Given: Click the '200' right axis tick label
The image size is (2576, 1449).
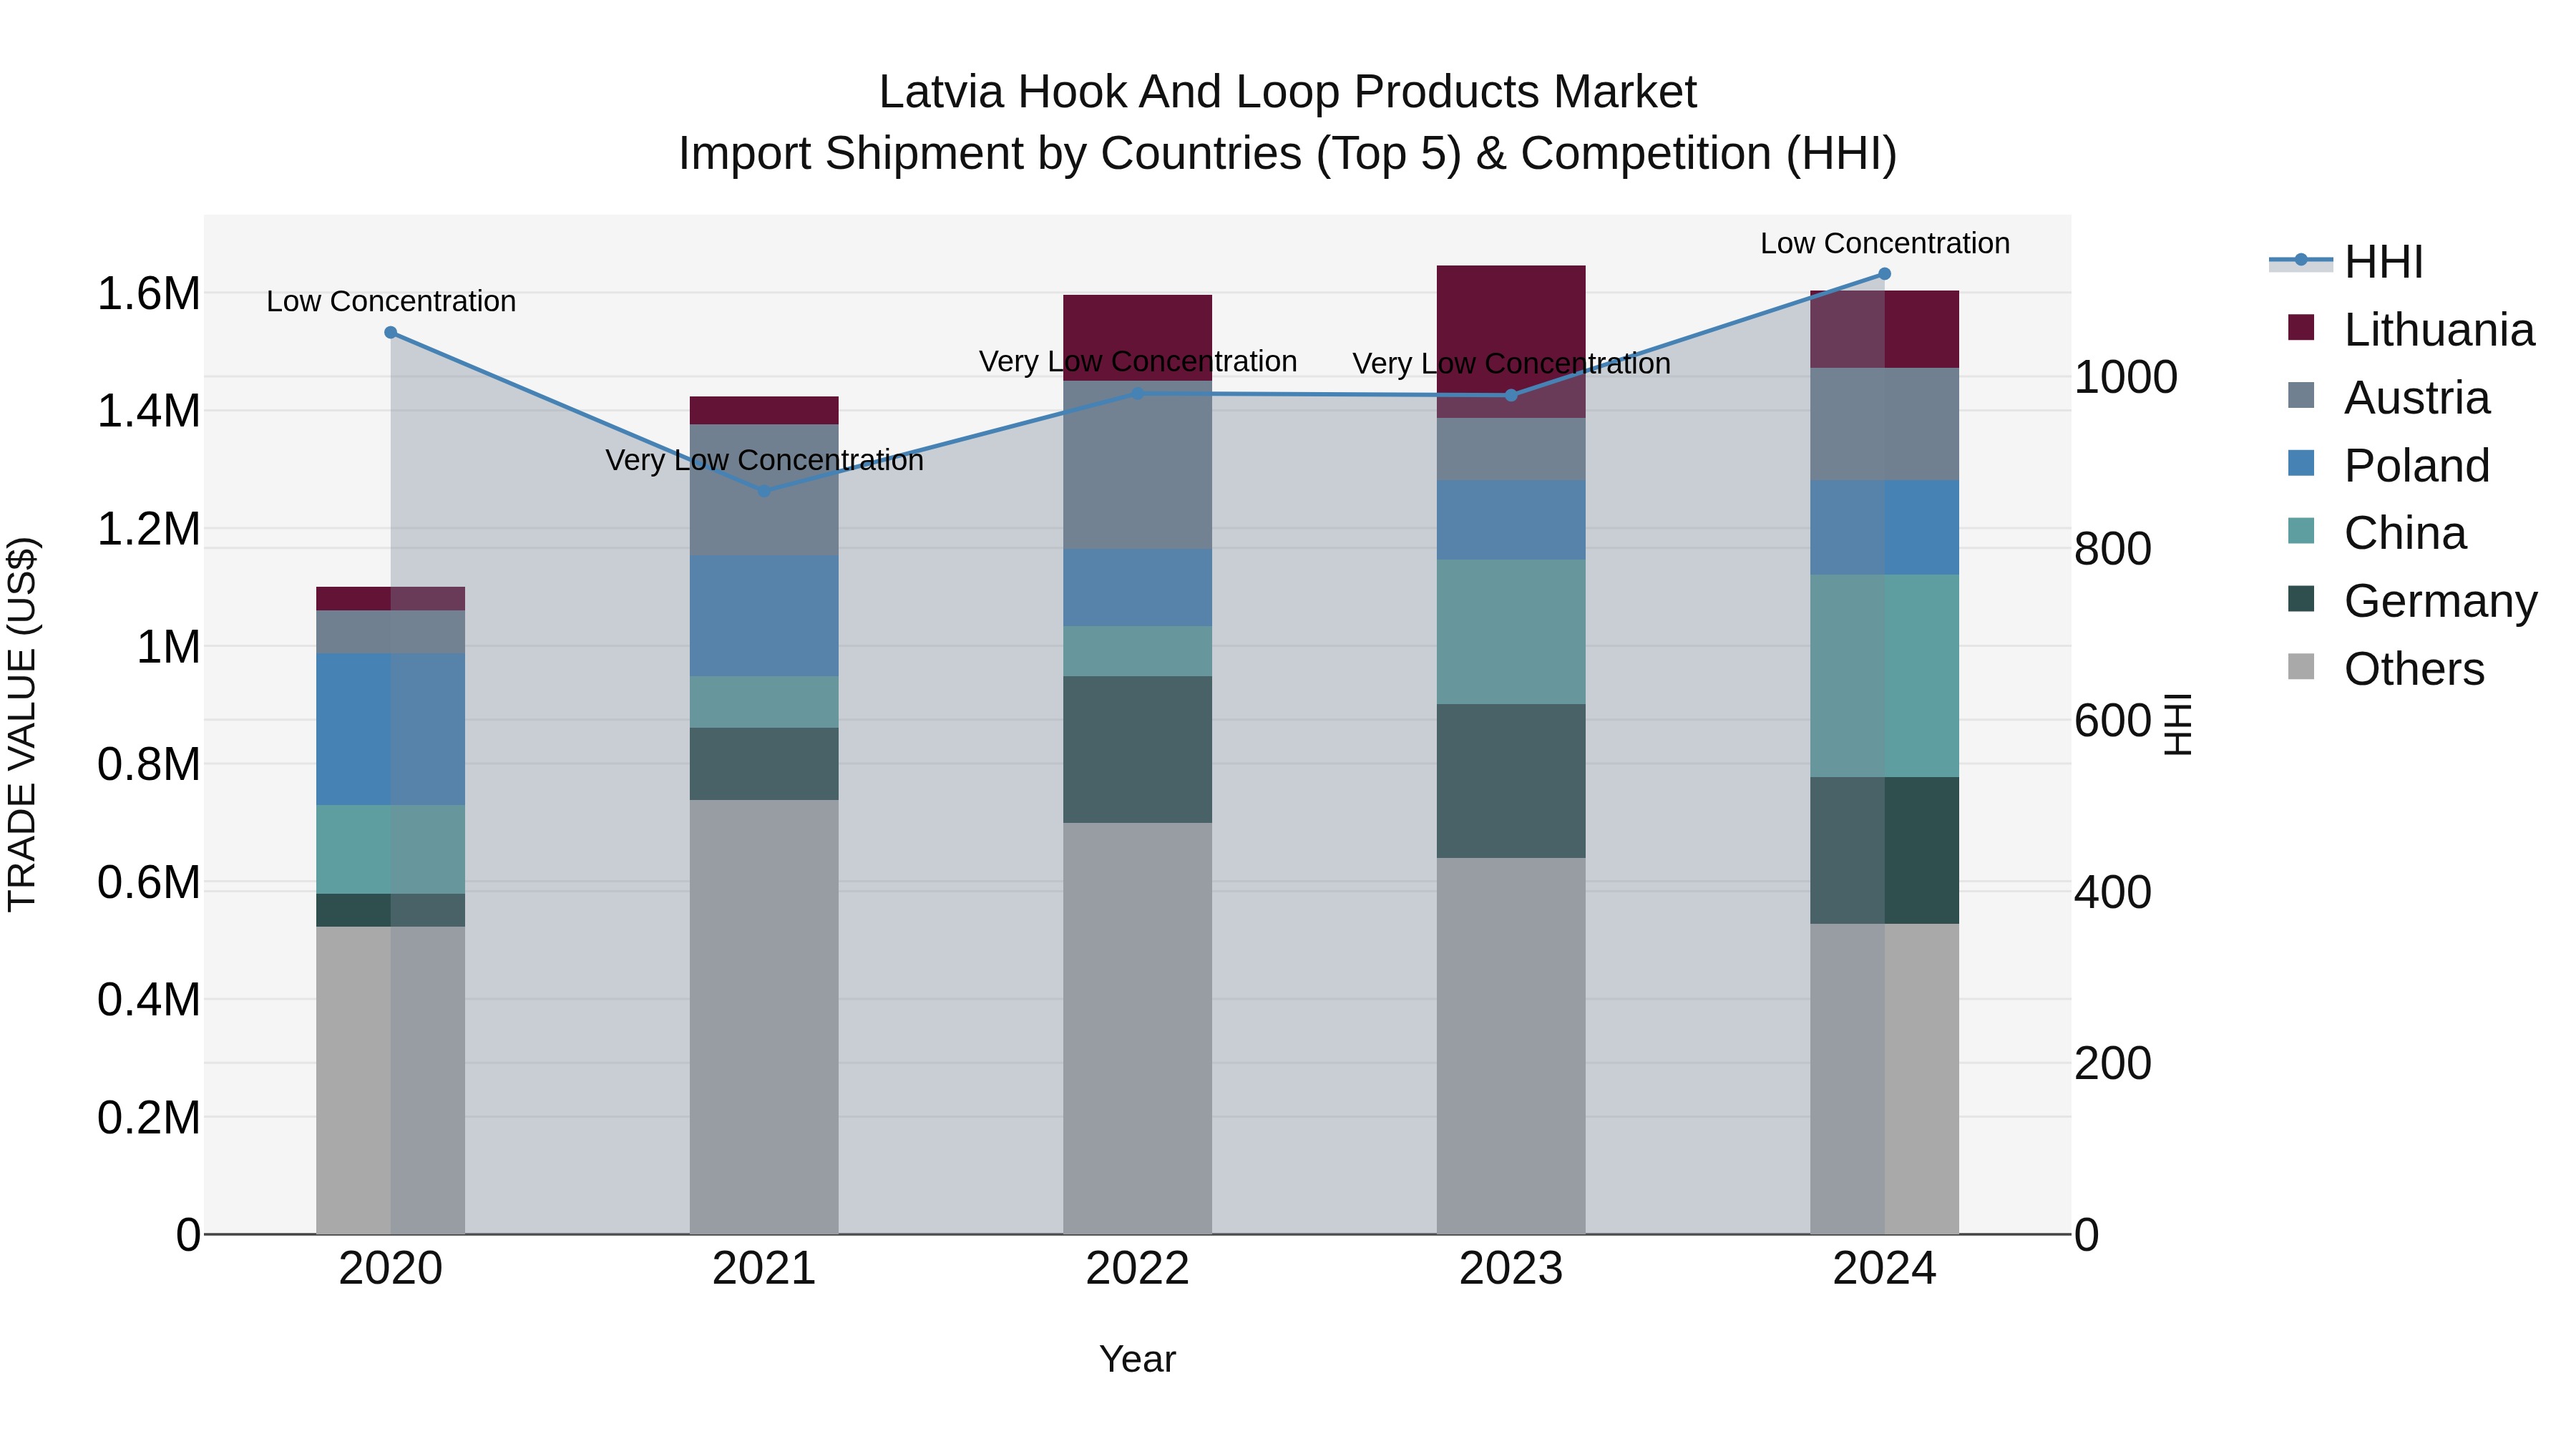Looking at the screenshot, I should pyautogui.click(x=2113, y=1063).
